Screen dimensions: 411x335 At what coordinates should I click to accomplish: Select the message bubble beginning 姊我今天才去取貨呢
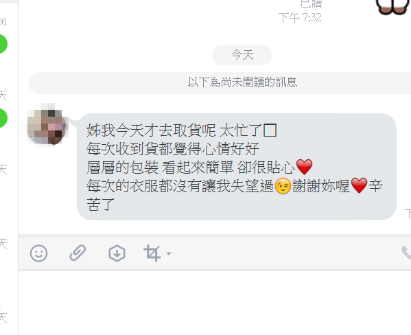pos(237,167)
